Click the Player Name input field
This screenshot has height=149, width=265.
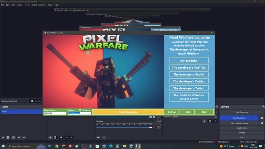tap(55, 113)
